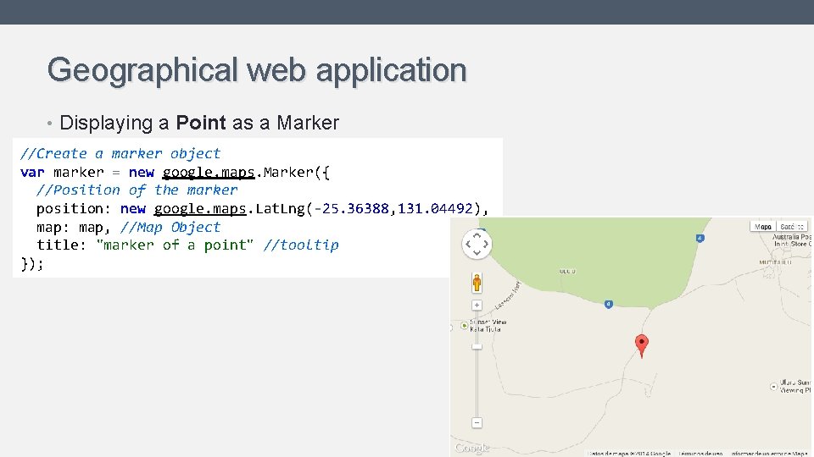Click the tooltip comment in code
814x457 pixels.
[x=300, y=245]
